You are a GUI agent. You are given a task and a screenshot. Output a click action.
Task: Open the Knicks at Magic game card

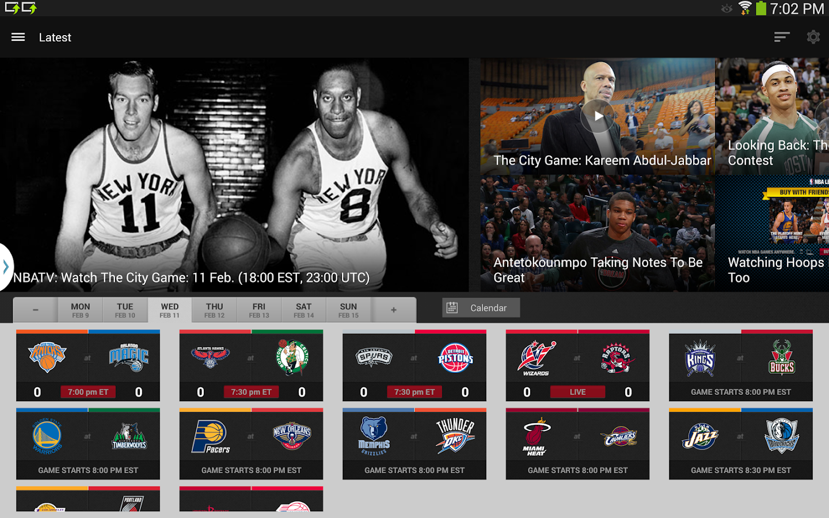tap(88, 365)
